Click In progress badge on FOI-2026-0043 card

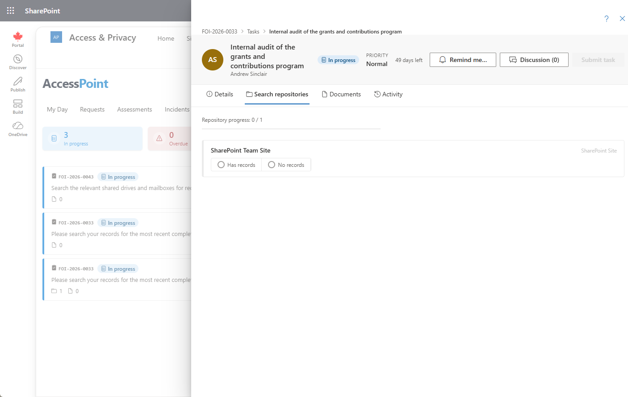click(x=118, y=177)
